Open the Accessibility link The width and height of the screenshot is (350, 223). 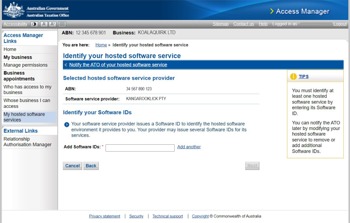click(x=15, y=24)
